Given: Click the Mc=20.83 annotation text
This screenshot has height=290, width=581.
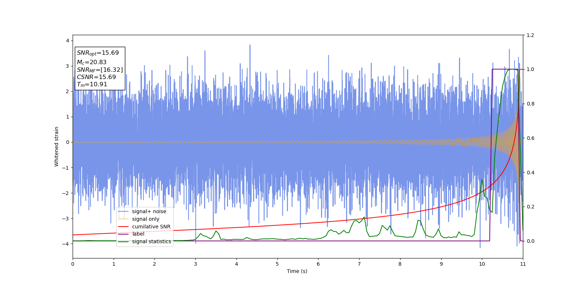Looking at the screenshot, I should point(92,62).
